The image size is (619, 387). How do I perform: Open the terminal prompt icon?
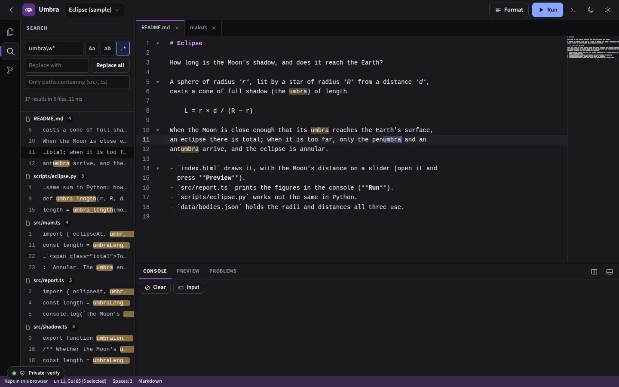coord(573,10)
